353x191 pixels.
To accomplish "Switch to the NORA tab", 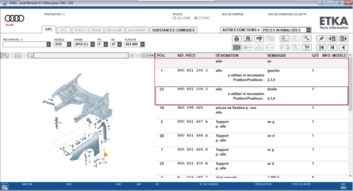I will tap(96, 30).
